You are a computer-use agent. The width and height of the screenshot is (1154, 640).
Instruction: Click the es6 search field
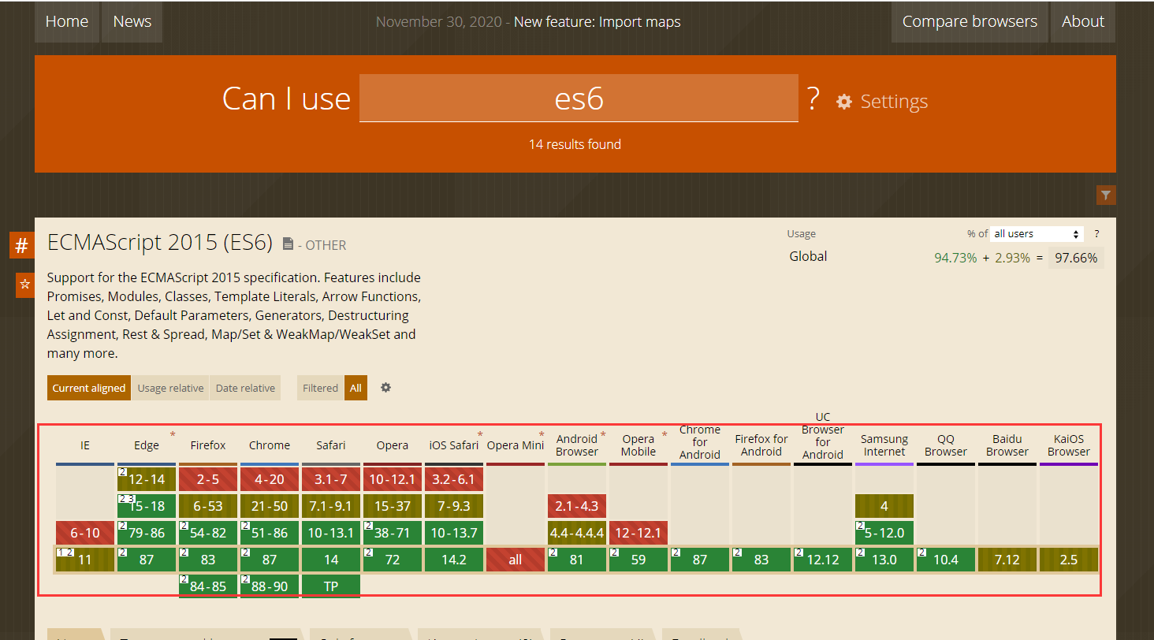[x=579, y=99]
